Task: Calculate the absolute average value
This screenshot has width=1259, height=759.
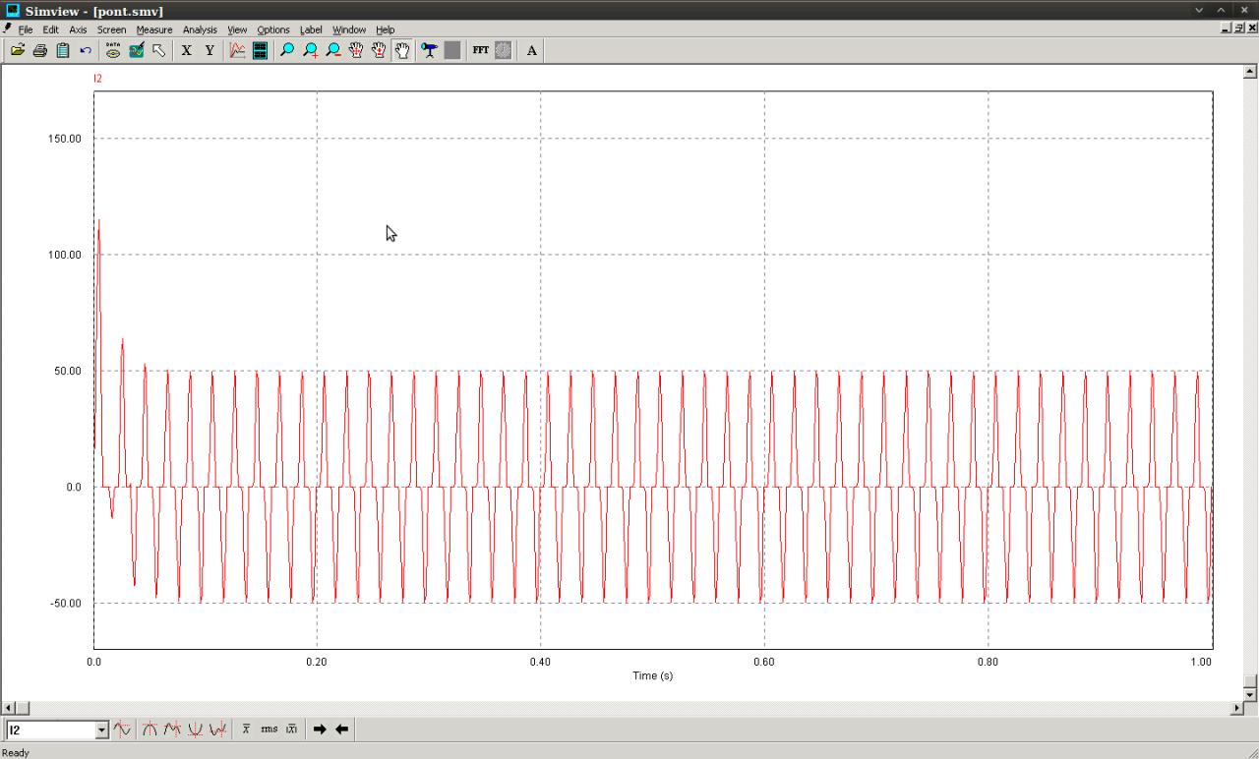Action: click(x=291, y=730)
